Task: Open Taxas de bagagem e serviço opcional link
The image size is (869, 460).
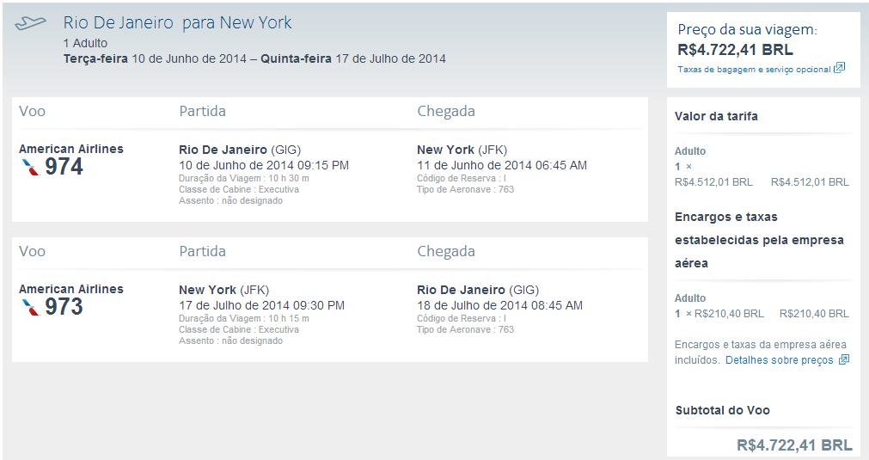Action: click(754, 70)
